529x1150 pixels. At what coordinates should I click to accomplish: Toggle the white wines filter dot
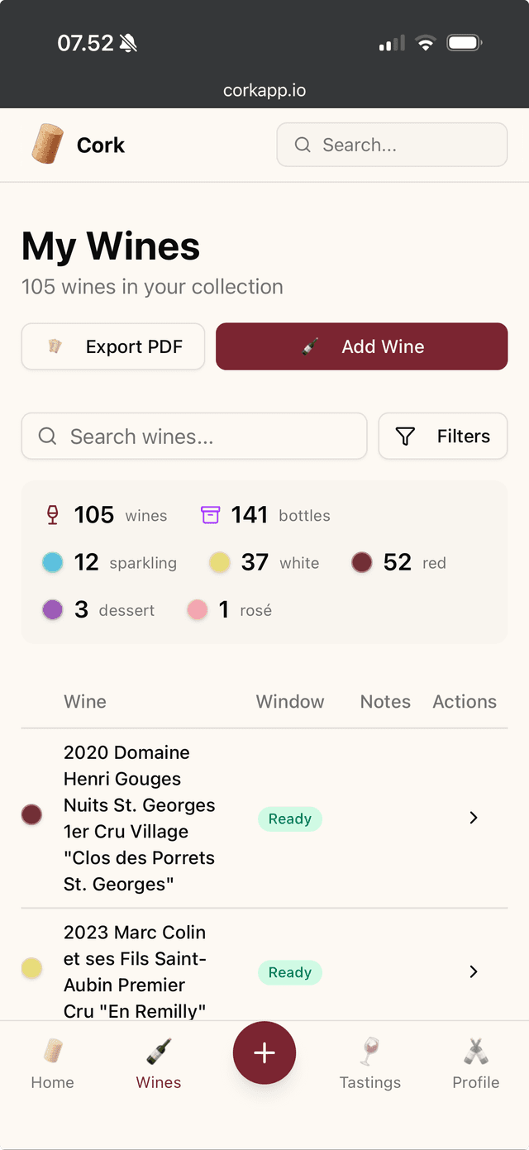tap(219, 562)
